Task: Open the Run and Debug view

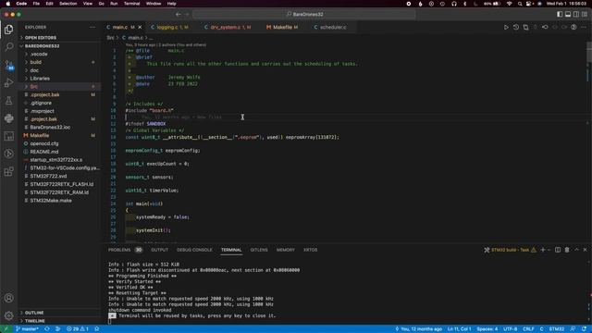Action: (8, 82)
